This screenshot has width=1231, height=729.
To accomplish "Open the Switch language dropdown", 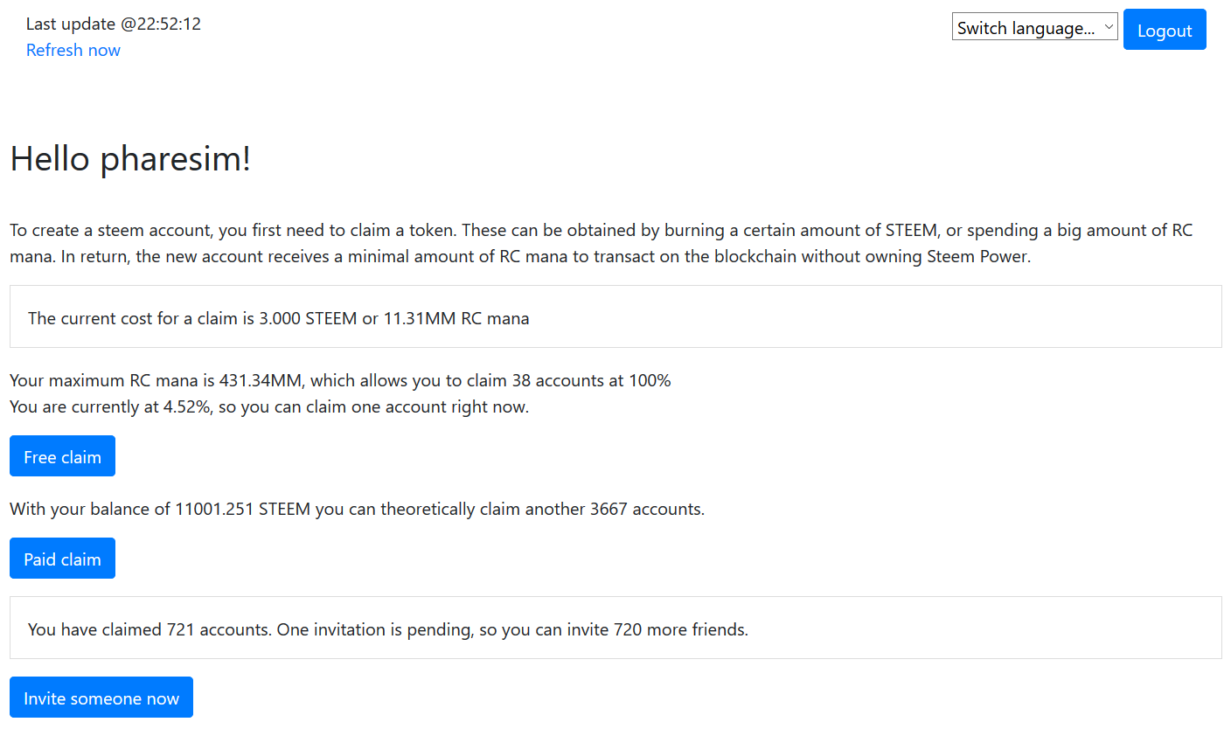I will coord(1034,27).
